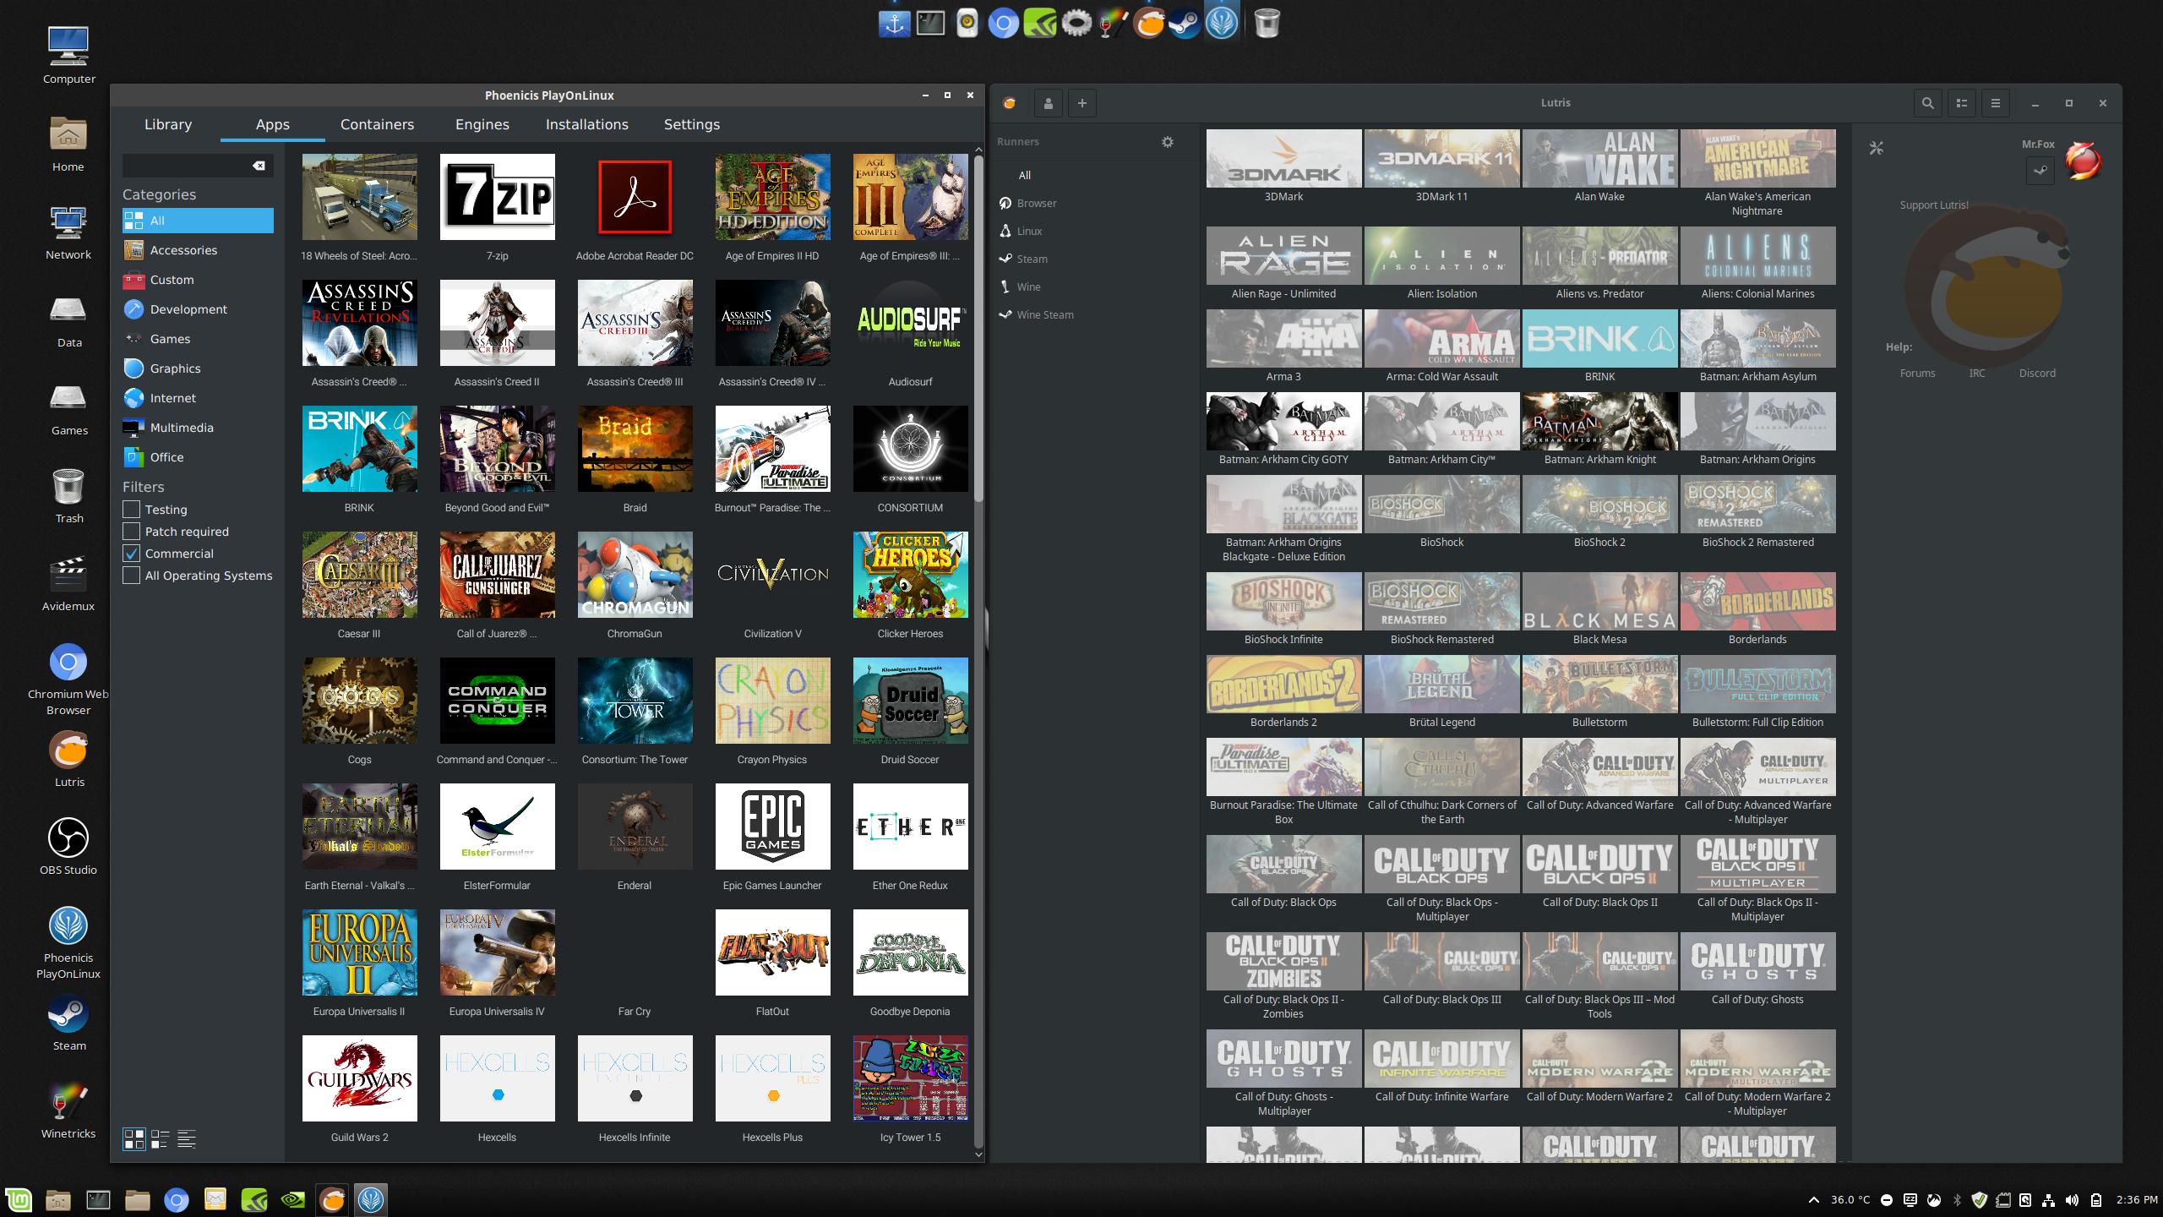This screenshot has height=1217, width=2163.
Task: Select Civilization V in PlayOnLinux
Action: pyautogui.click(x=772, y=575)
